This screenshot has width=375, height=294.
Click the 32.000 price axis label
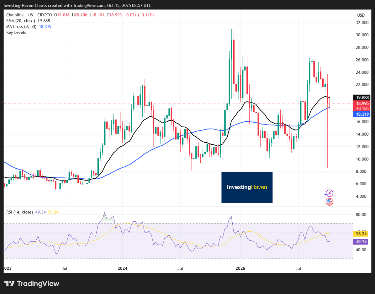click(x=362, y=23)
